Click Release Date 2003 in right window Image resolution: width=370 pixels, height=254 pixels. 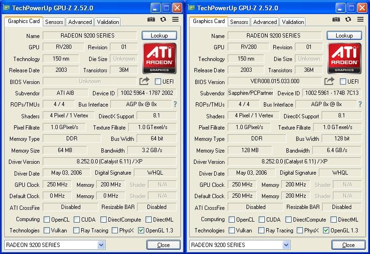pos(246,70)
